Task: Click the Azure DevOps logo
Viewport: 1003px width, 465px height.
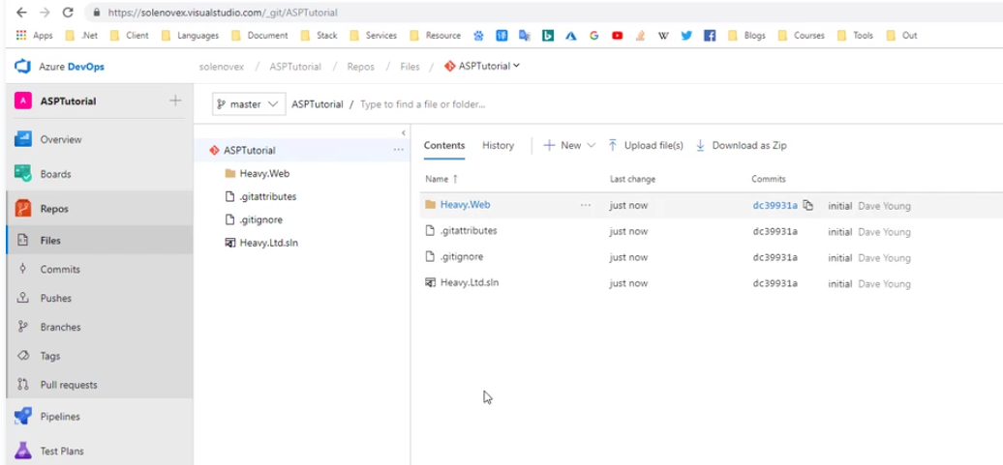Action: (x=59, y=67)
